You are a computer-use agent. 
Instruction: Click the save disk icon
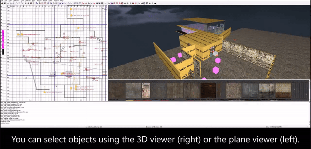click(5, 3)
